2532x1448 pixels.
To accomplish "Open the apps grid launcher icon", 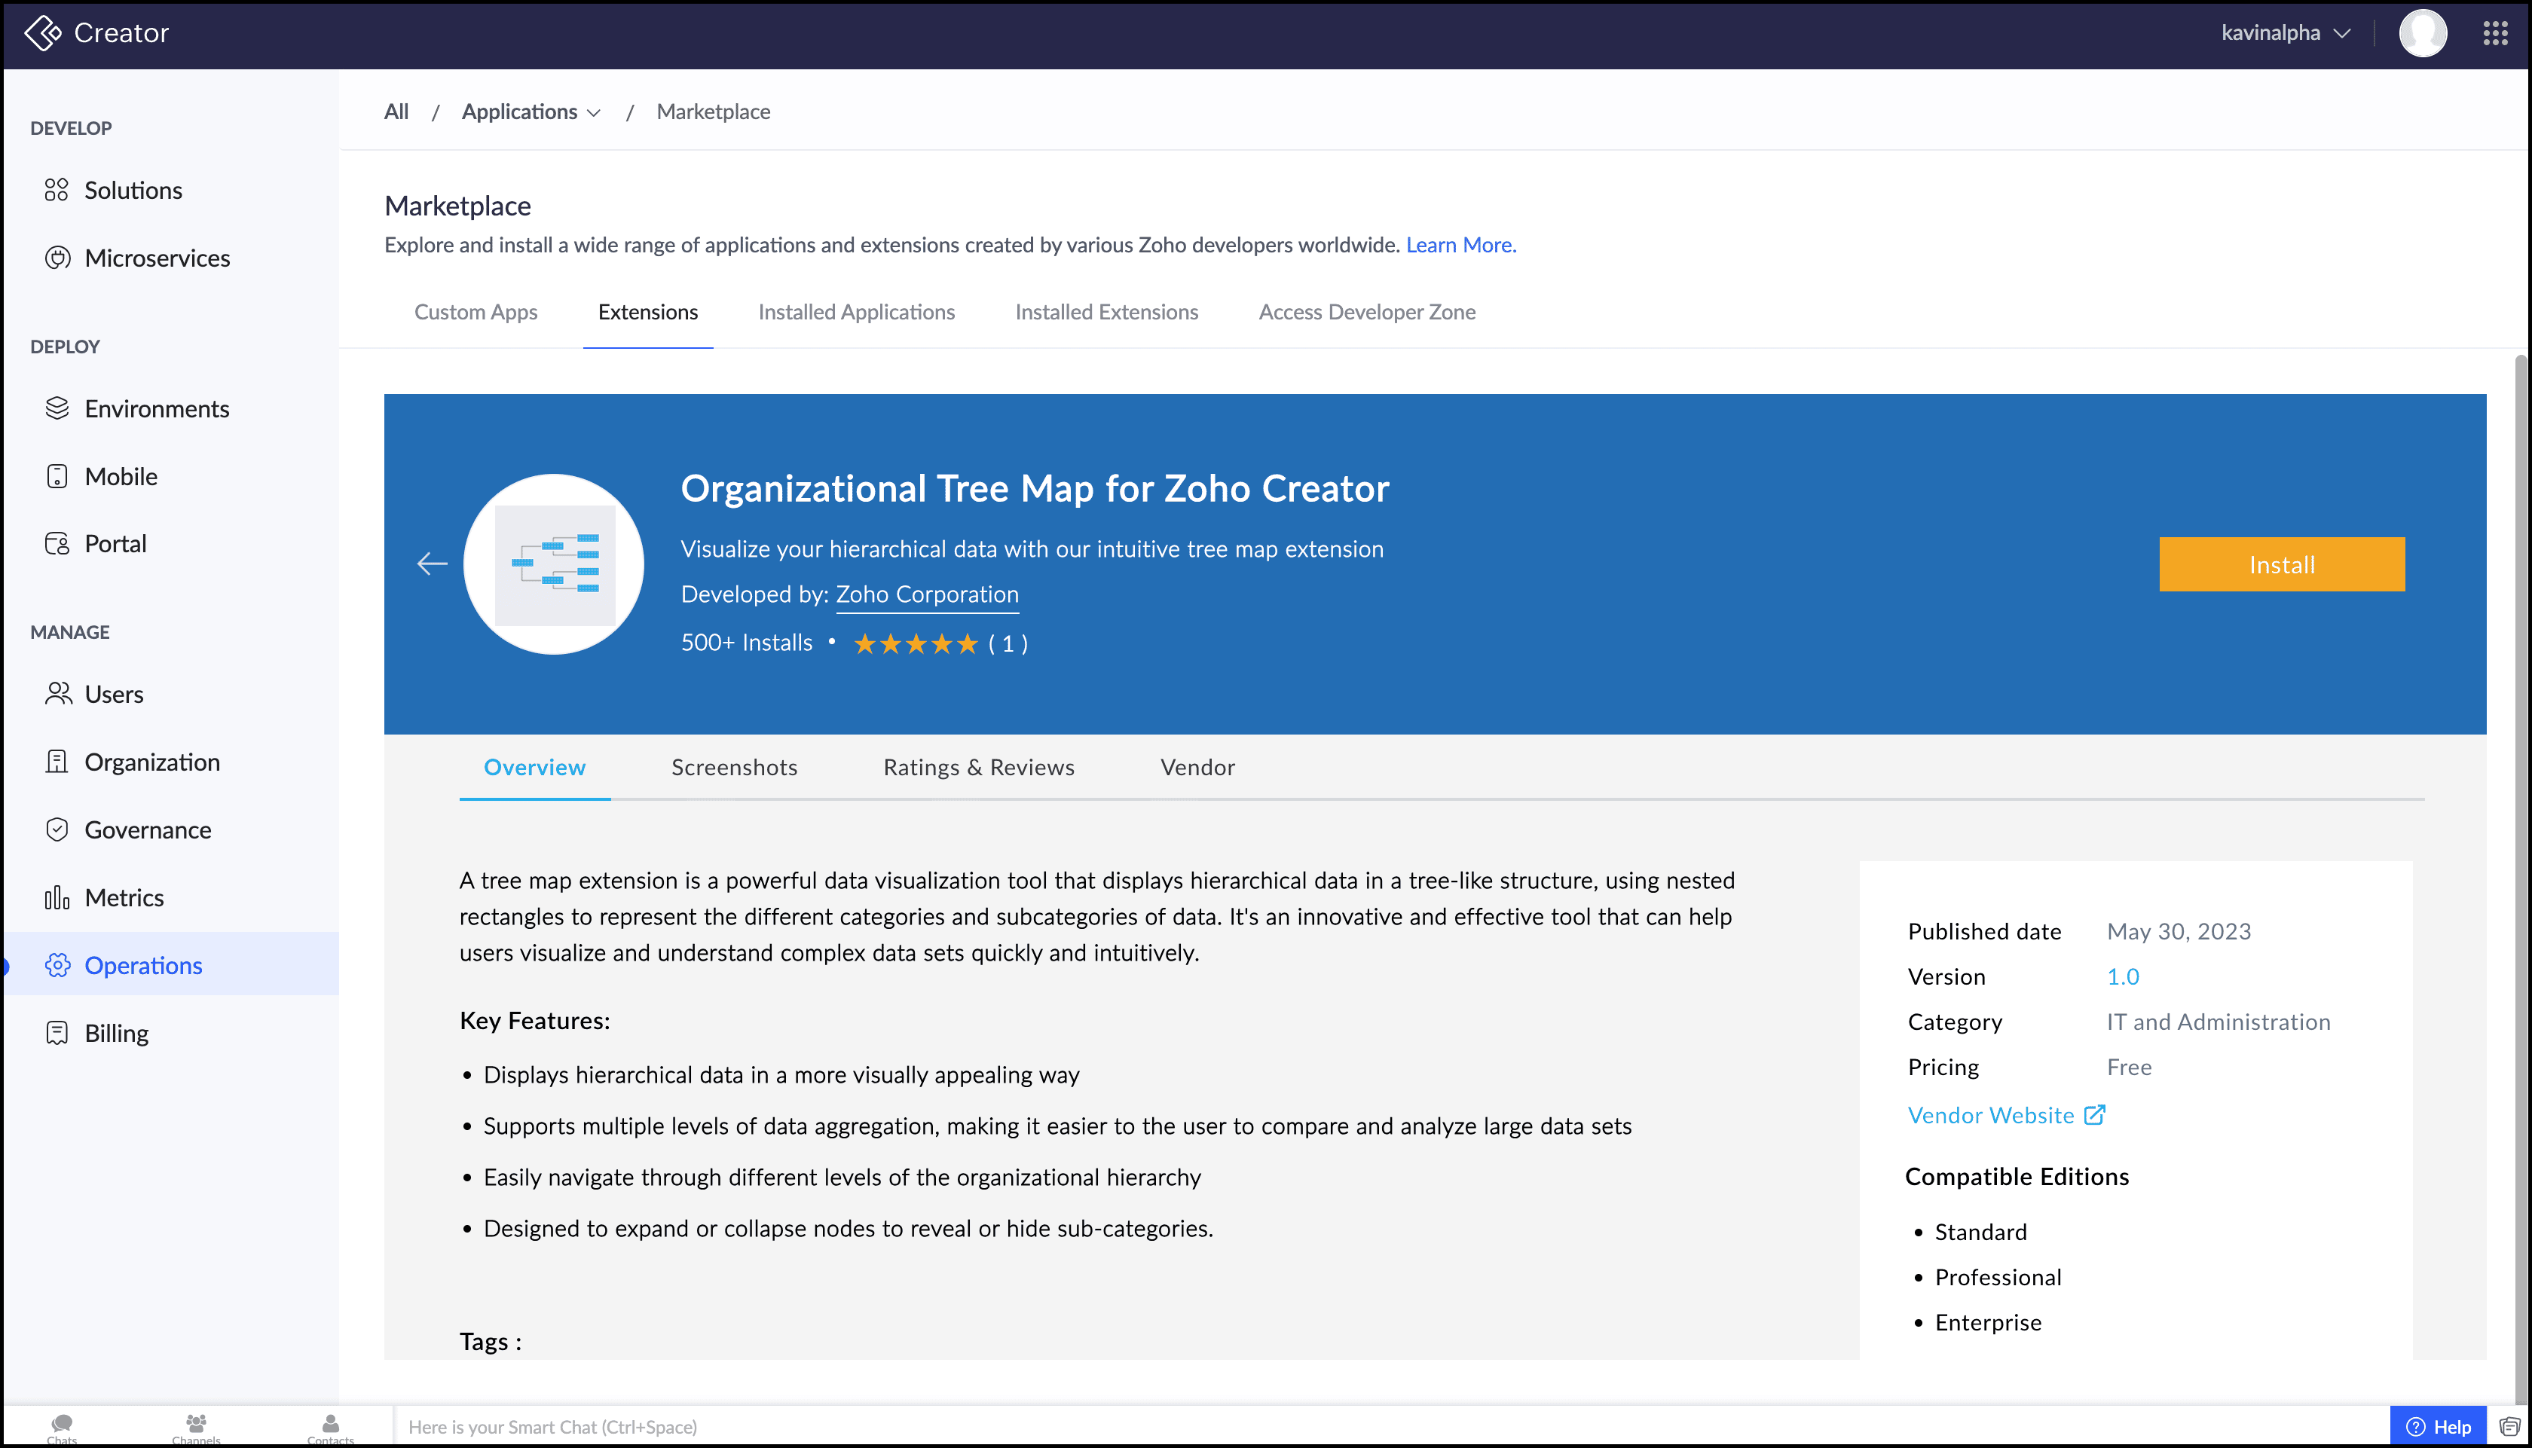I will [2495, 33].
